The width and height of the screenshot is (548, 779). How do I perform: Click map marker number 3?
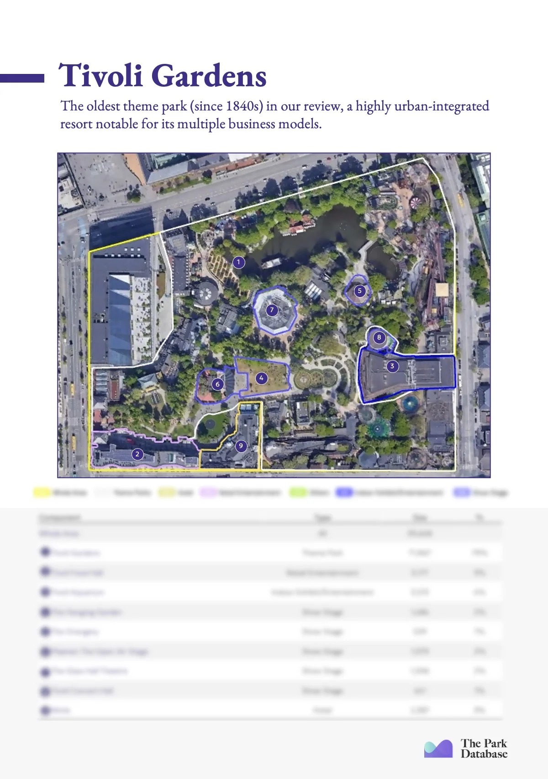(x=392, y=366)
